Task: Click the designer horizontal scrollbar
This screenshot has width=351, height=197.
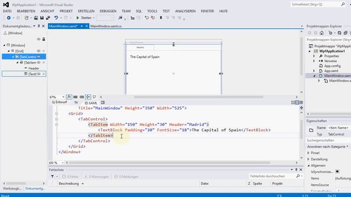Action: 199,97
